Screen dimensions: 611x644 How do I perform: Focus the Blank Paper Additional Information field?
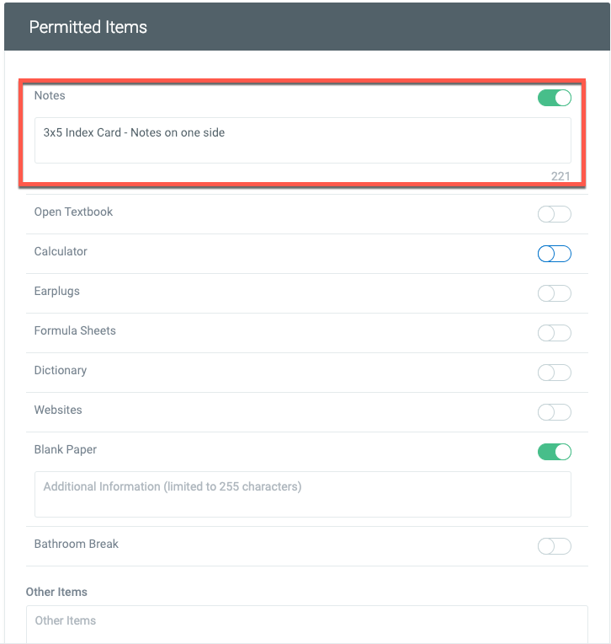(x=303, y=495)
